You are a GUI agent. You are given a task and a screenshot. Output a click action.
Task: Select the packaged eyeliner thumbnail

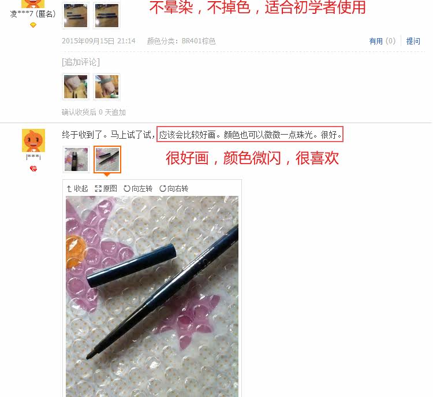tap(76, 159)
